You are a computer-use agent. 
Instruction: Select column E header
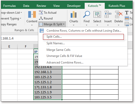click(x=9, y=46)
